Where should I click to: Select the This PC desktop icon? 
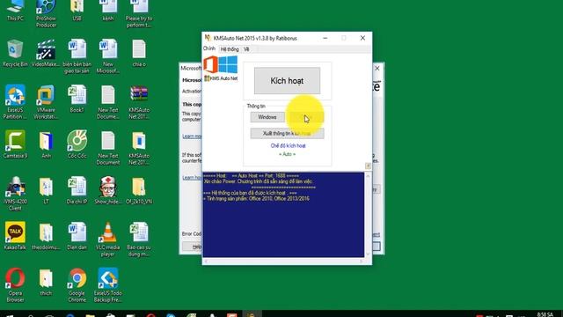coord(15,11)
